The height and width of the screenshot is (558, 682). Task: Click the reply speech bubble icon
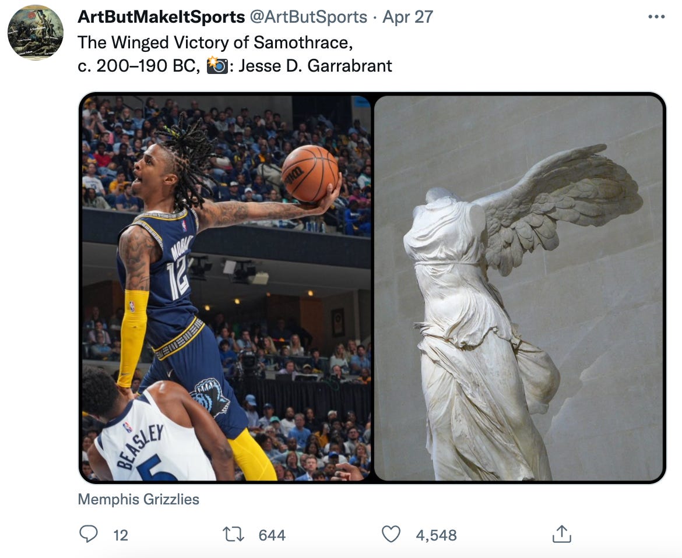[88, 534]
